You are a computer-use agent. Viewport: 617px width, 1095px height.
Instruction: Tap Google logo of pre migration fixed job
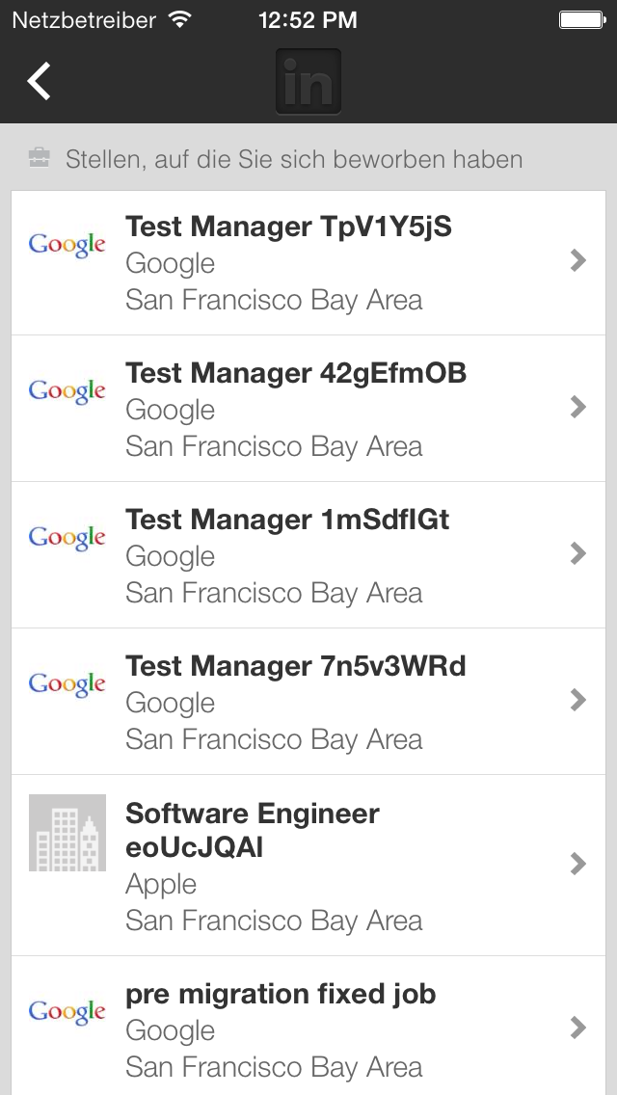[x=67, y=1013]
